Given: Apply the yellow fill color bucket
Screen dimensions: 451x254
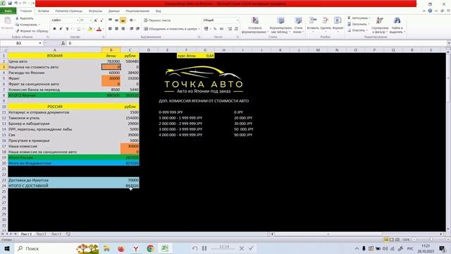Looking at the screenshot, I should pyautogui.click(x=90, y=29).
